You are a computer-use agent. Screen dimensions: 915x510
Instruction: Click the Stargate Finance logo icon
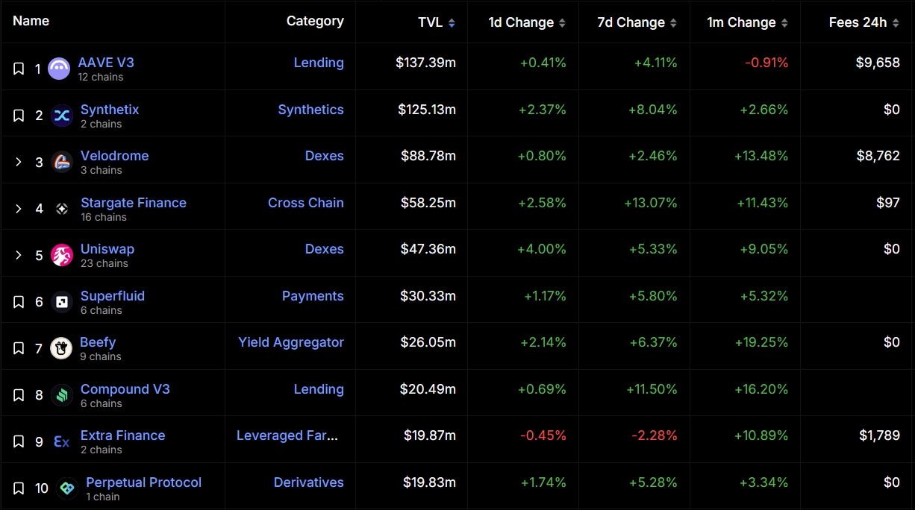coord(62,209)
